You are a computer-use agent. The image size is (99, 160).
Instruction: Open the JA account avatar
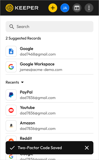(x=65, y=8)
